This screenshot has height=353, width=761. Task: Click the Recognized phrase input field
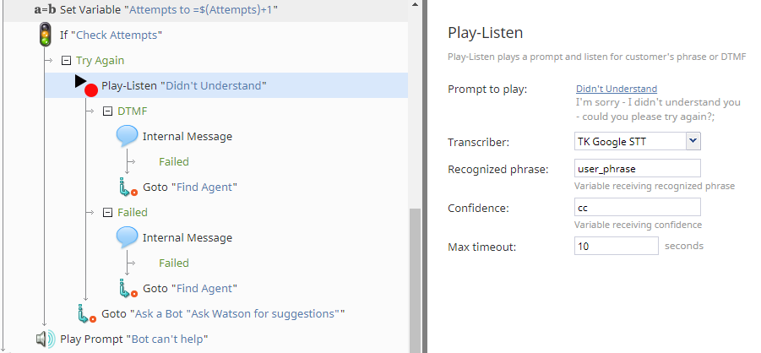point(637,169)
